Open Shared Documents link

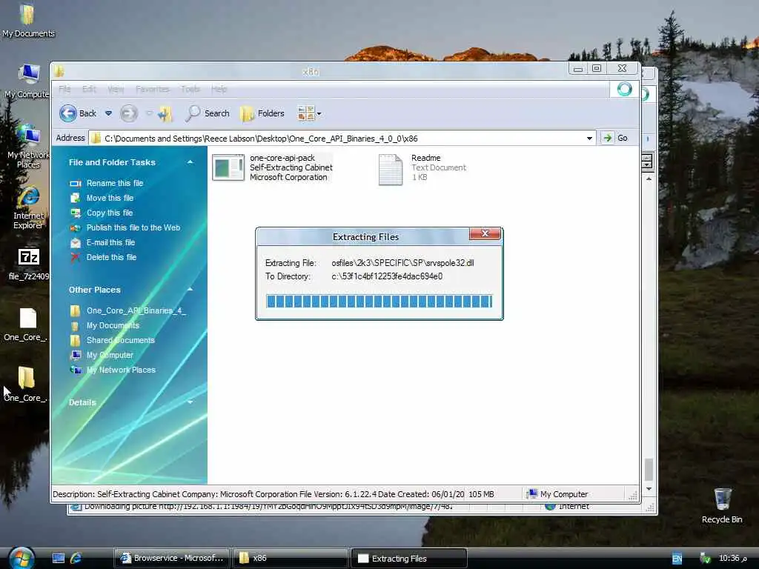121,340
